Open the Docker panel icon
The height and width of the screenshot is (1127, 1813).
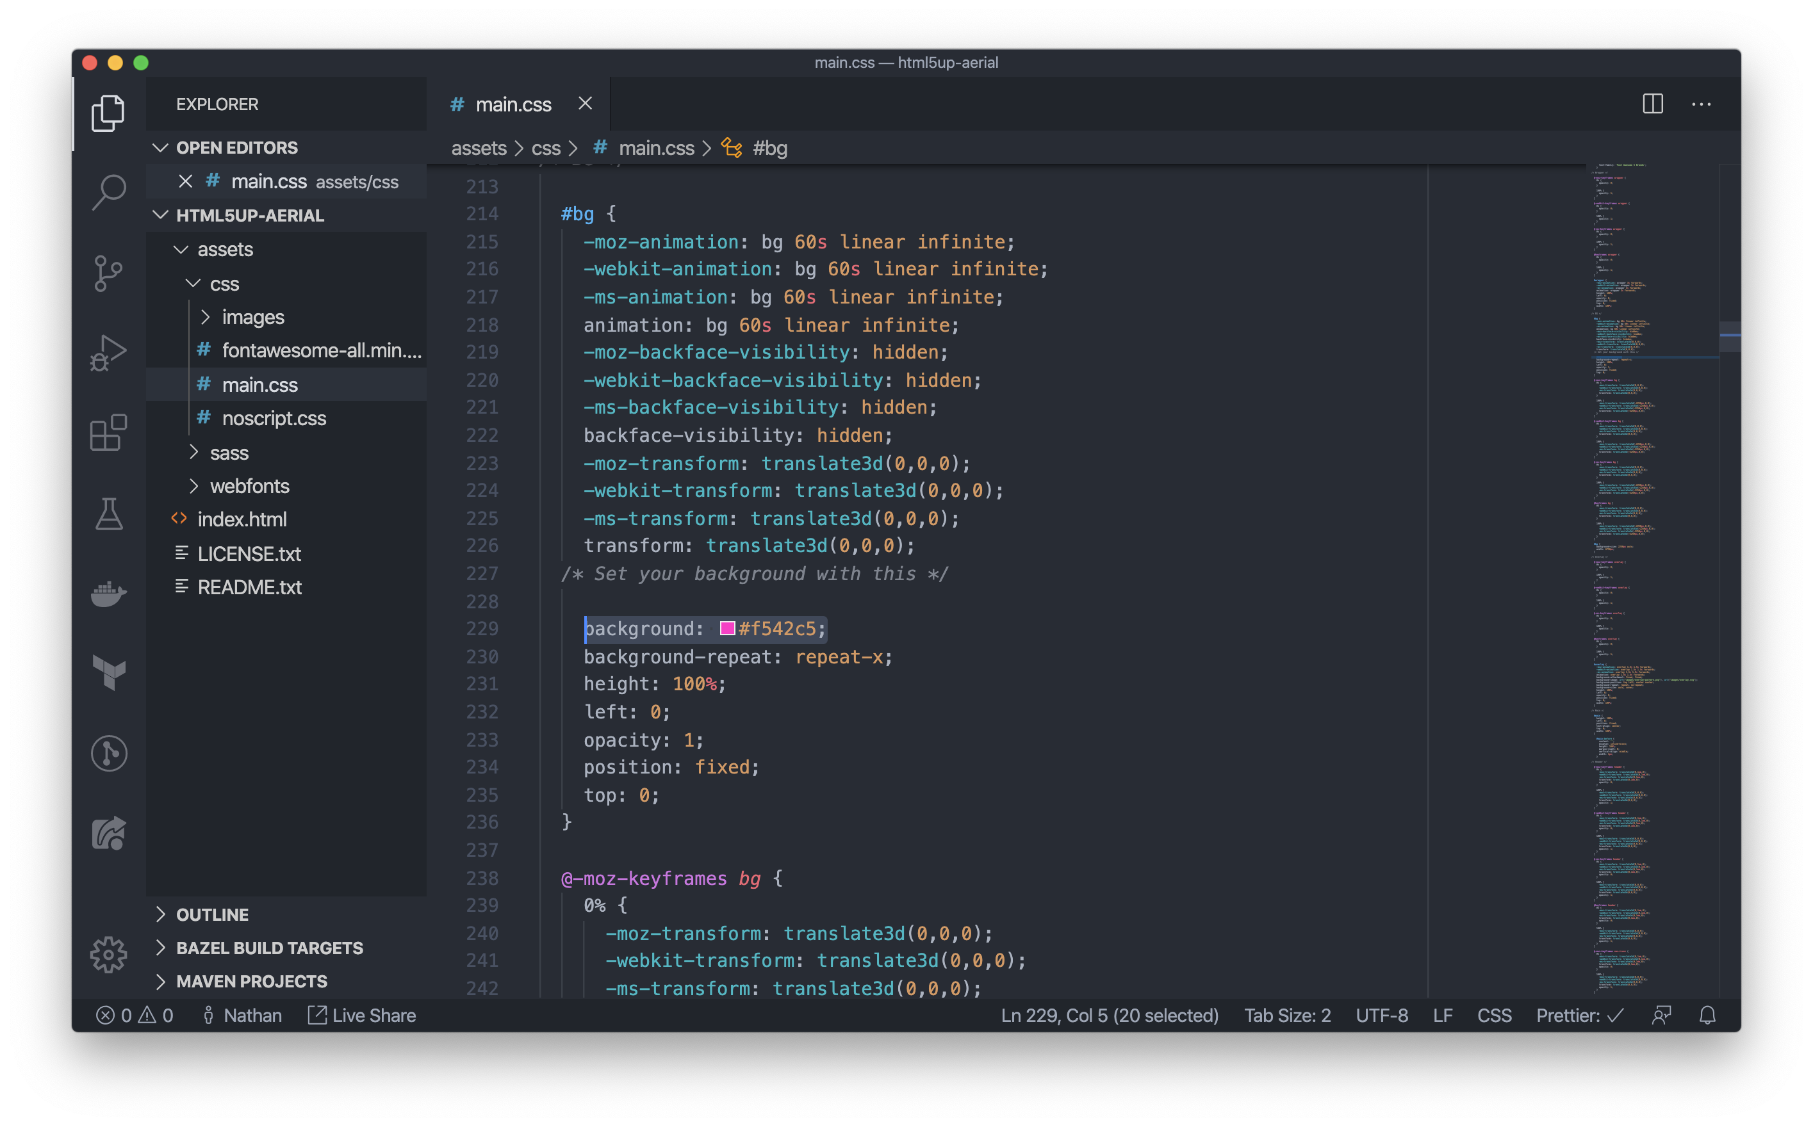[x=109, y=594]
